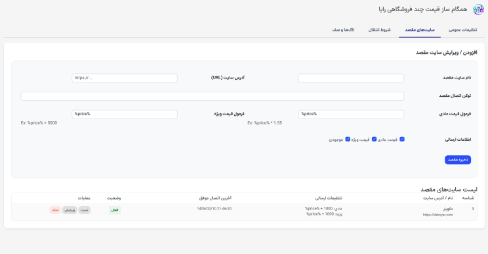Click the عادی: %price% + 1000 text
The image size is (488, 254).
tap(323, 208)
